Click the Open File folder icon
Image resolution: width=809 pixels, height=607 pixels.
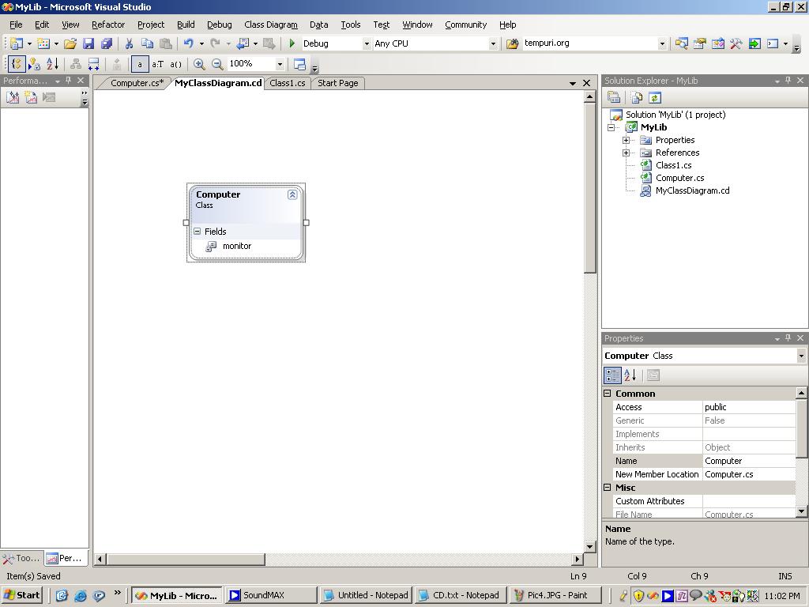[70, 44]
